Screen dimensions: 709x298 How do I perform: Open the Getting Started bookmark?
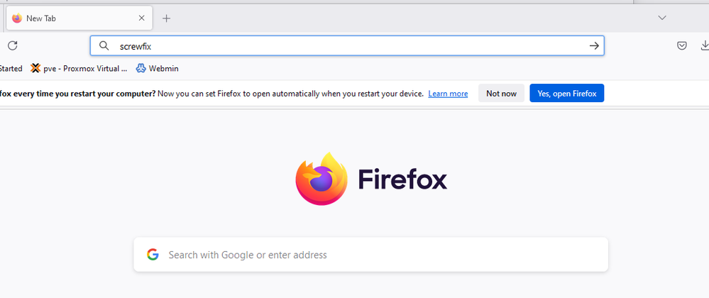click(x=10, y=69)
